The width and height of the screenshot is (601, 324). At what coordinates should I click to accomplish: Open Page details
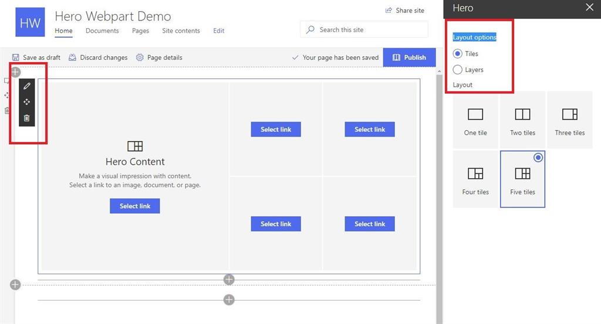pos(159,57)
